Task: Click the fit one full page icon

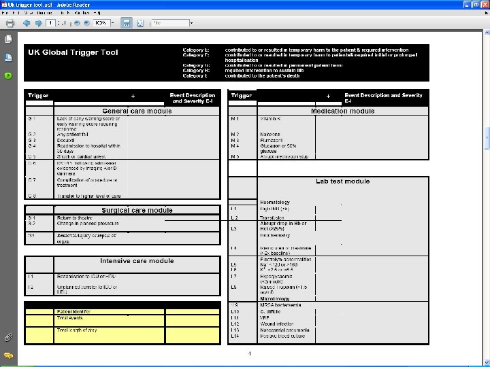Action: click(141, 23)
